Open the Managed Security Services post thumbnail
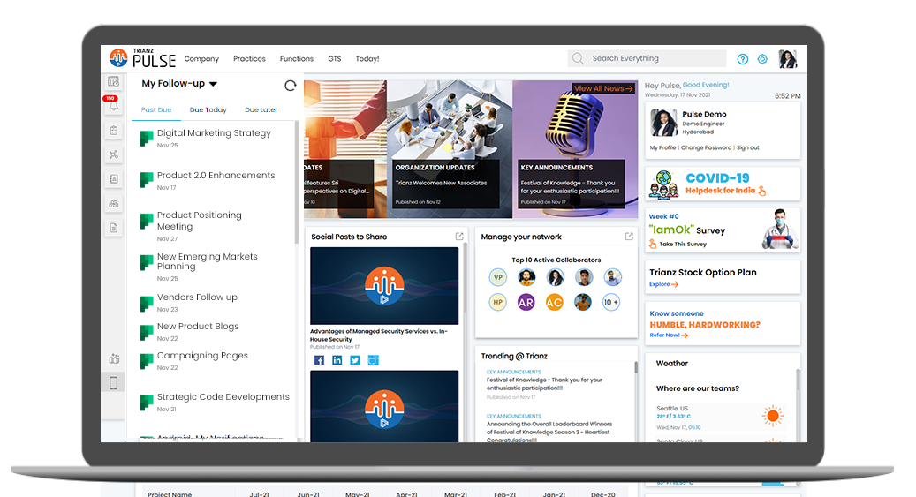This screenshot has width=916, height=497. pyautogui.click(x=384, y=286)
